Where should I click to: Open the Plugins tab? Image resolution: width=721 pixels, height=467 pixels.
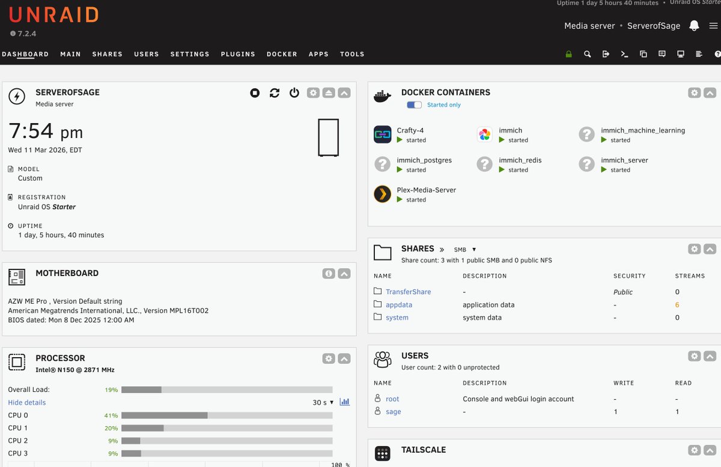pyautogui.click(x=238, y=54)
